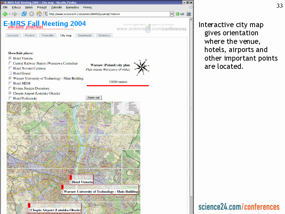Open the address bar history dropdown
The width and height of the screenshot is (285, 214).
point(172,14)
